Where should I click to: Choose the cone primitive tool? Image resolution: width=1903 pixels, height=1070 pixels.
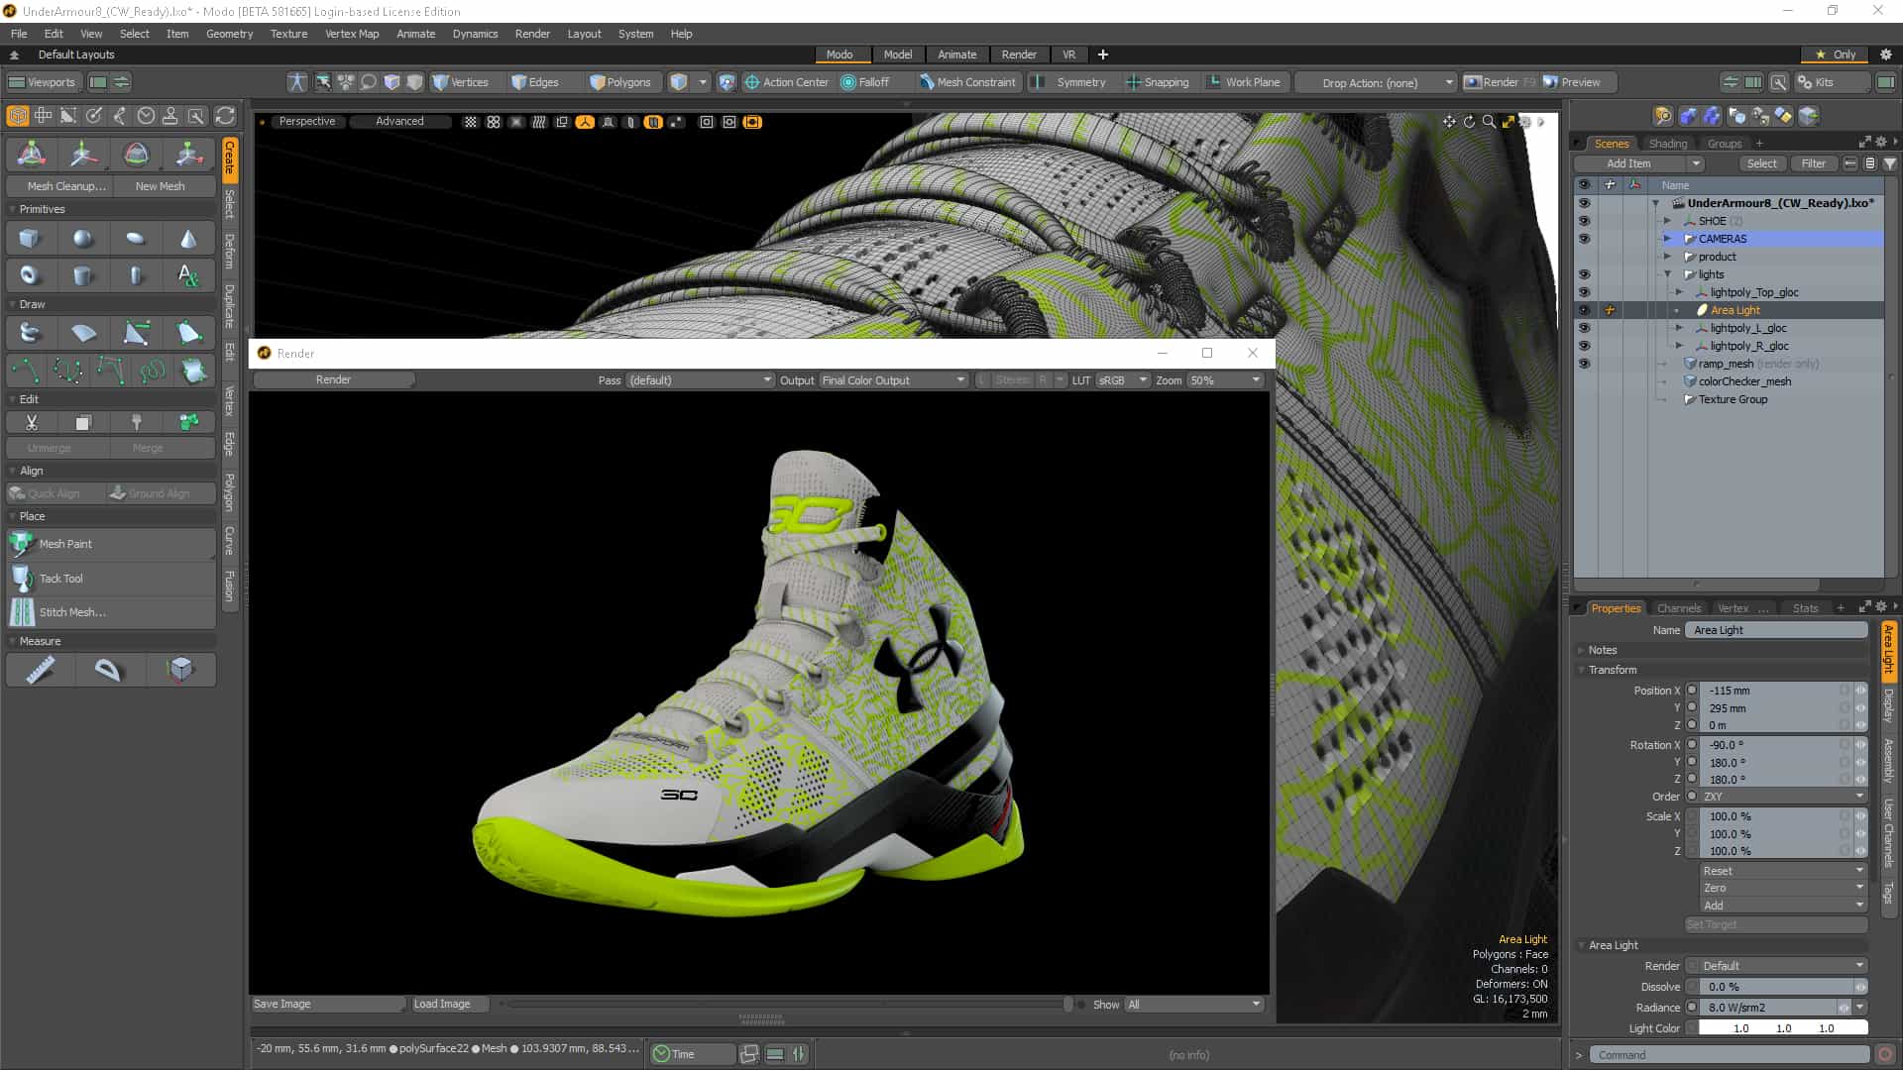(188, 239)
